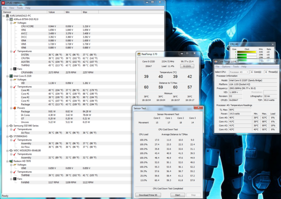Click the thermometer icon under ST3500418AS

coord(15,140)
